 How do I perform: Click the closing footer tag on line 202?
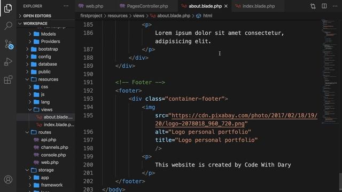coord(130,181)
